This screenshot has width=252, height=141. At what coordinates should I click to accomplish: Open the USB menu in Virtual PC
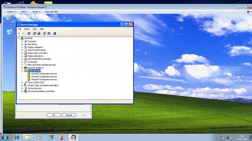pos(24,12)
